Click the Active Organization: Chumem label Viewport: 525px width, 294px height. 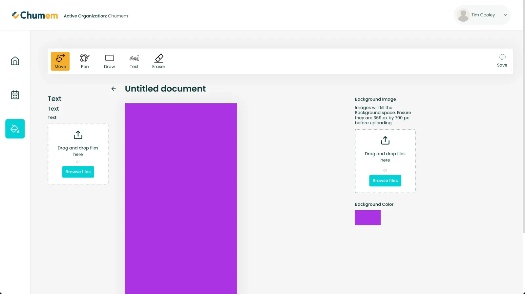(96, 16)
